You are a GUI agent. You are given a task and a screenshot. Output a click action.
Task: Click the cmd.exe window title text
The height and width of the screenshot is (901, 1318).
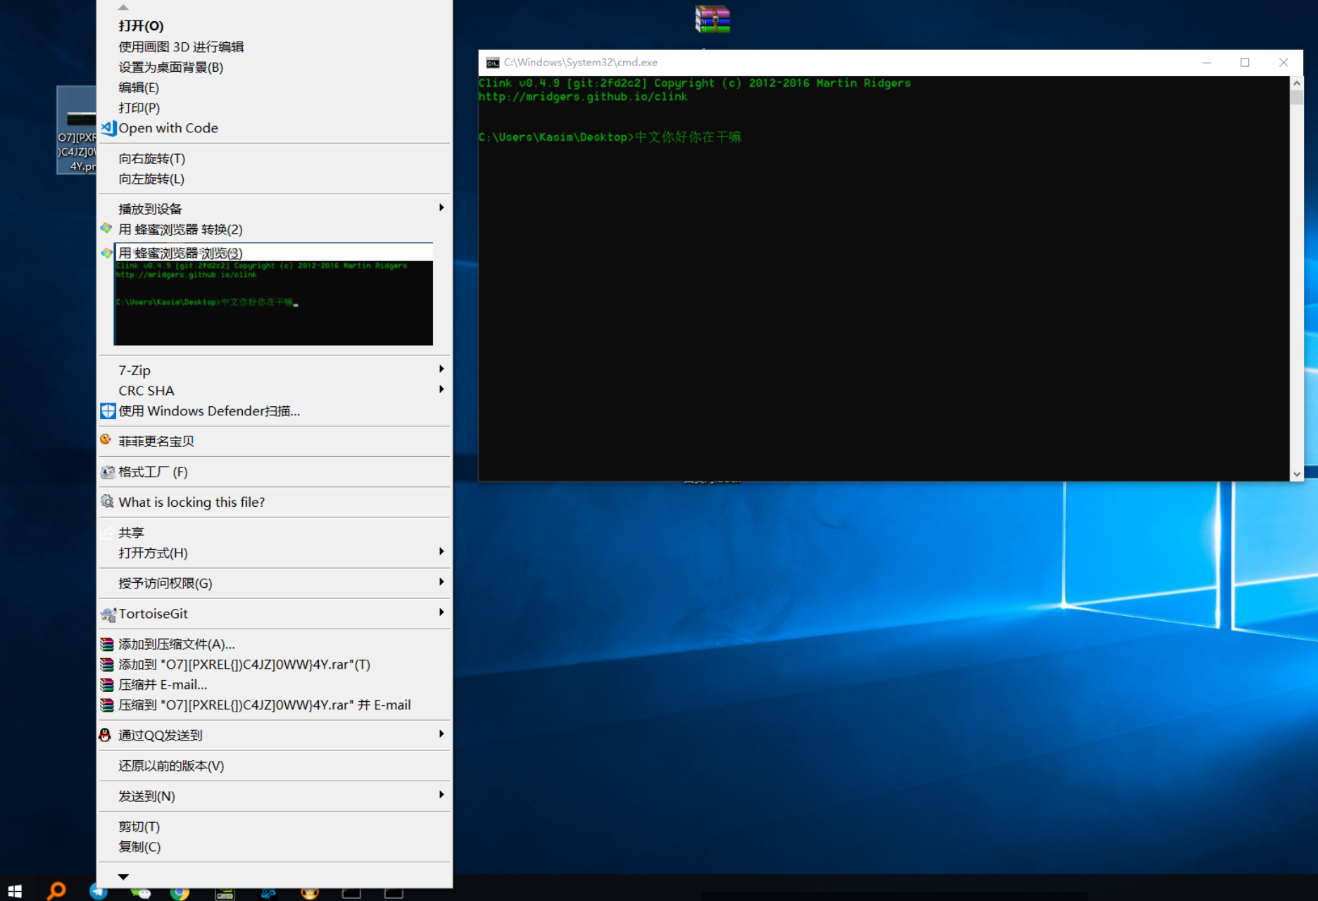tap(581, 63)
